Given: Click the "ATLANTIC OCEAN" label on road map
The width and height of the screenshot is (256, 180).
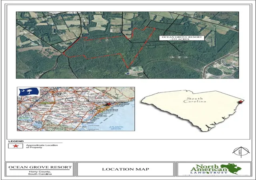Looking at the screenshot, I should click(116, 128).
